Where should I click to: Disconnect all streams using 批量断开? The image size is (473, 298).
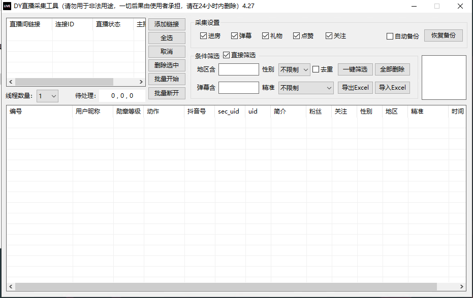(x=166, y=93)
